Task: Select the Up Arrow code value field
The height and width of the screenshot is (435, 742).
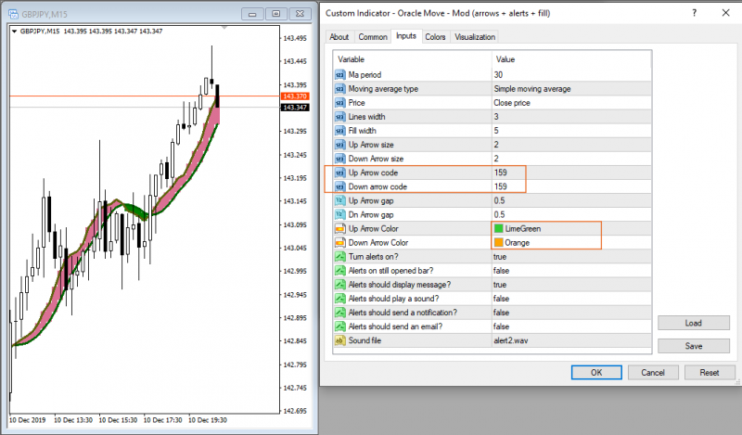Action: click(571, 173)
